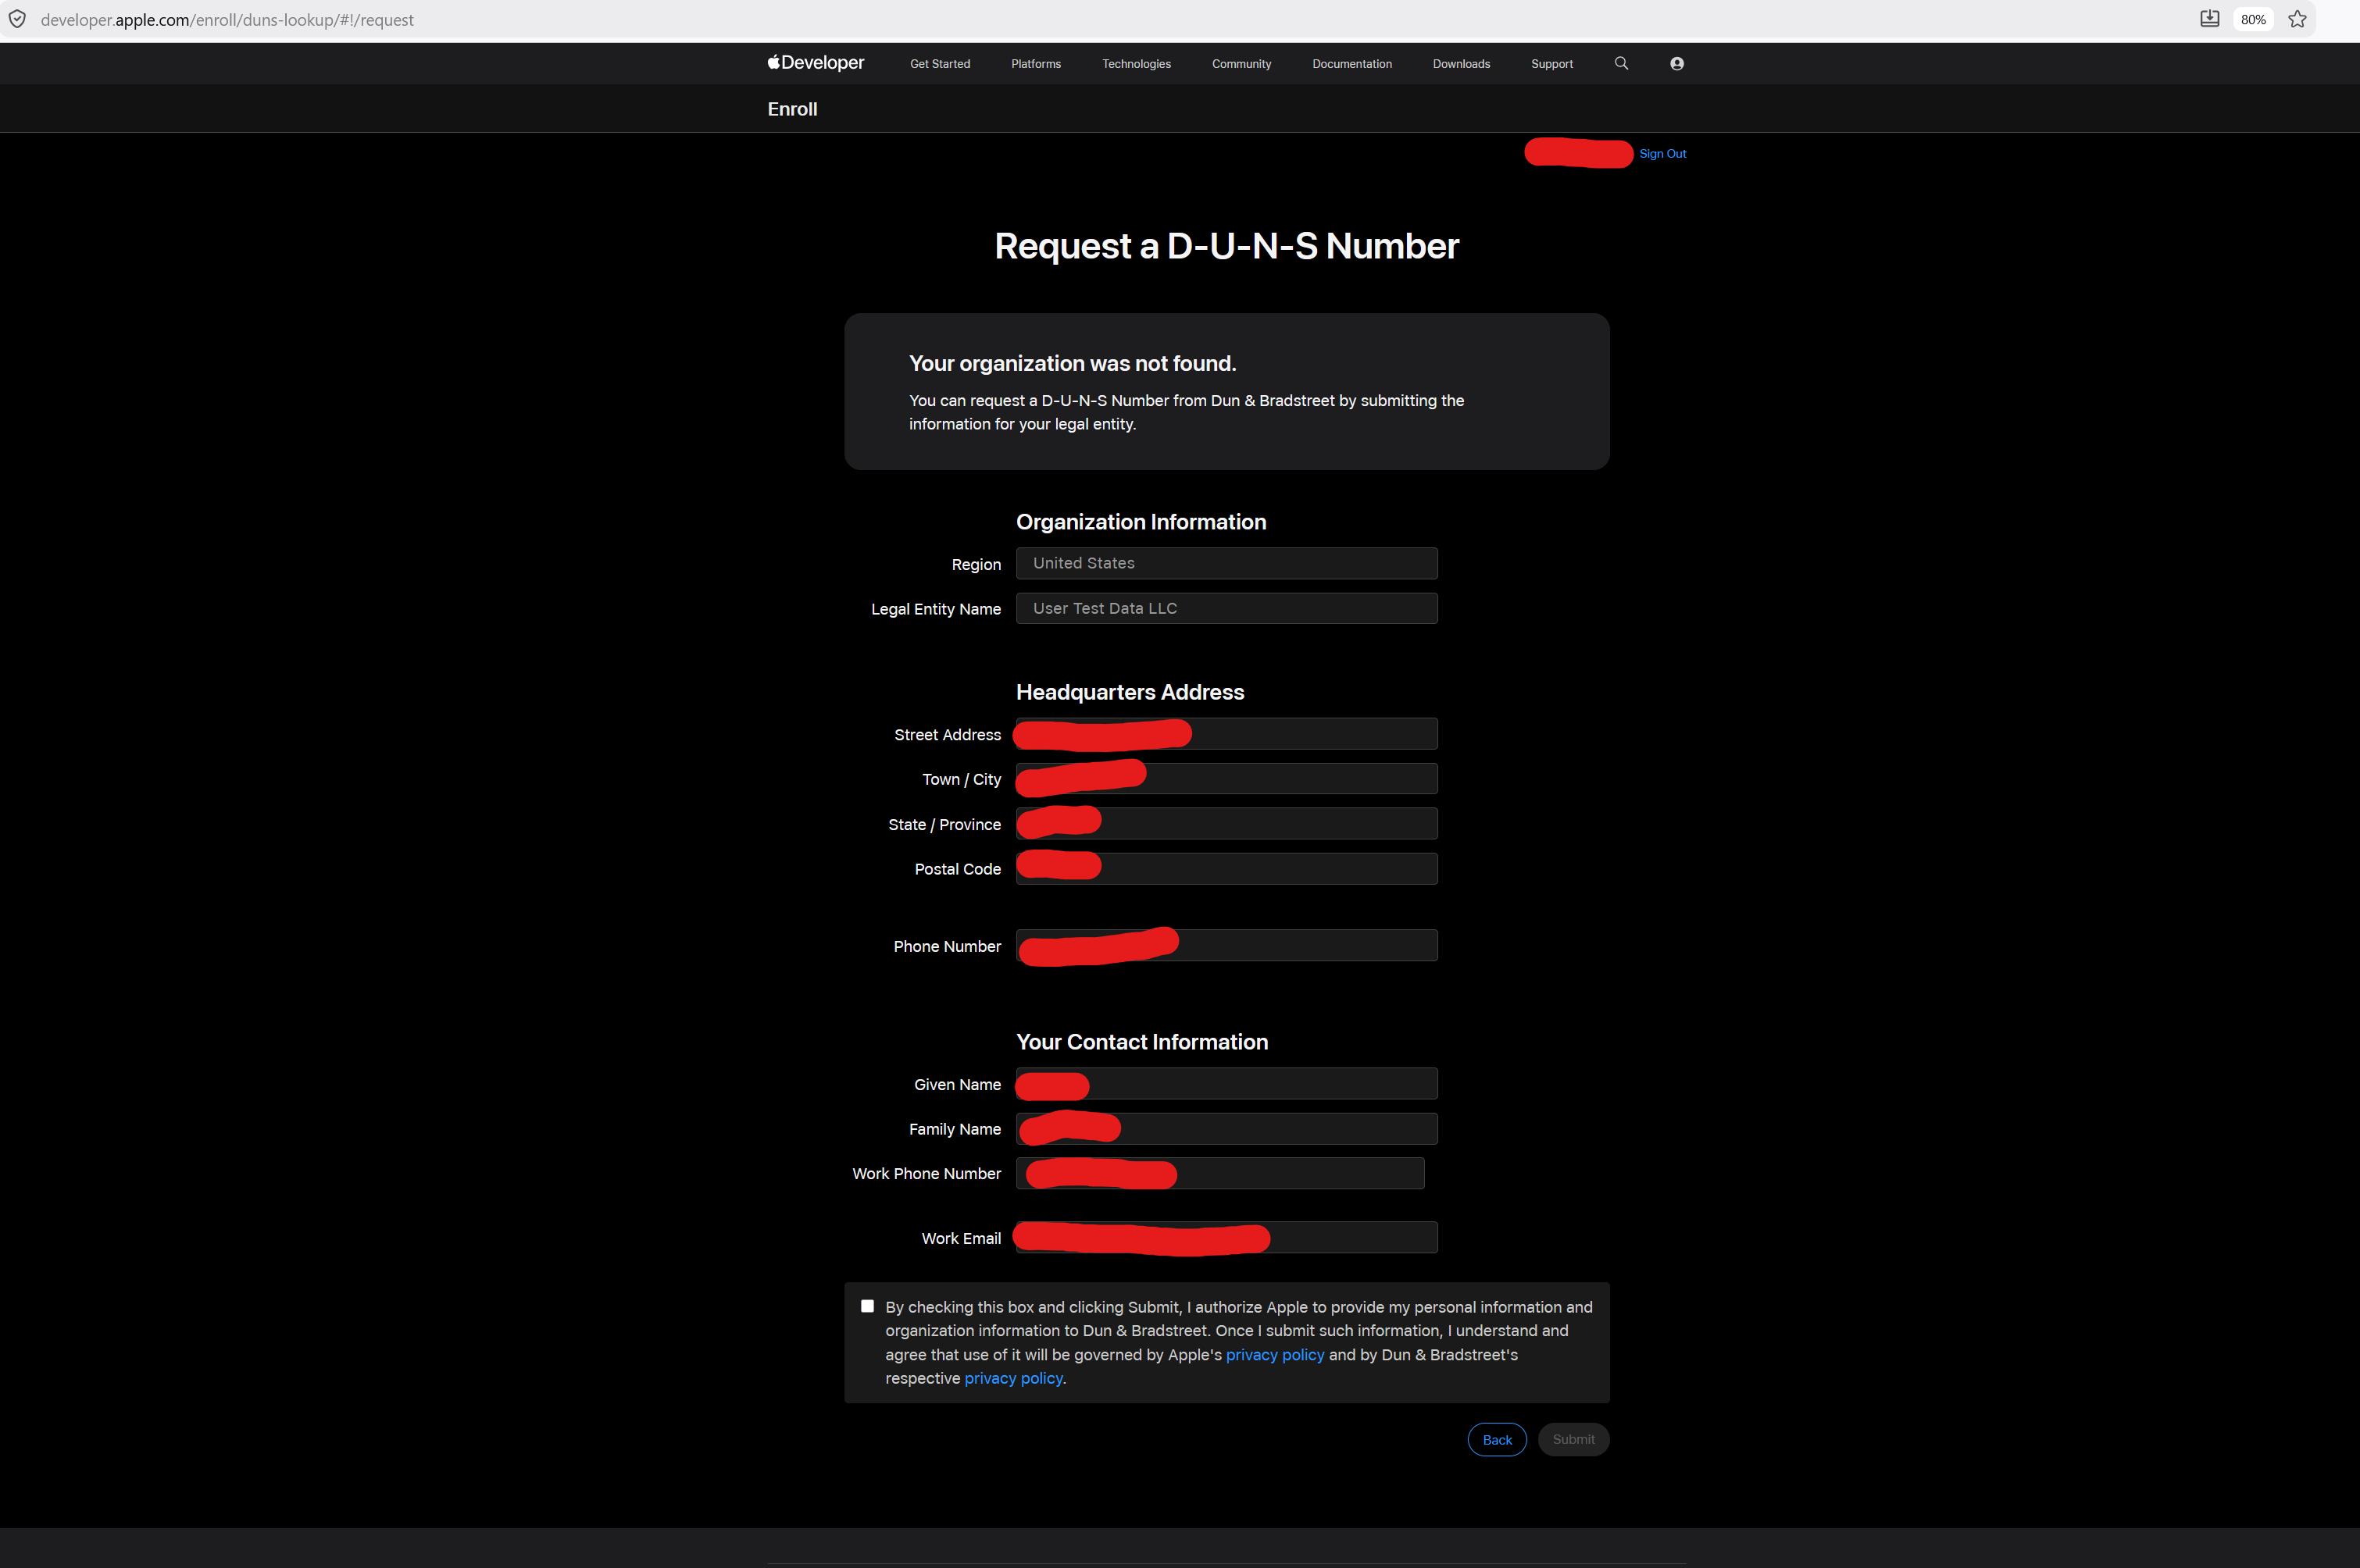Viewport: 2360px width, 1568px height.
Task: Click the Enroll heading link
Action: click(792, 109)
